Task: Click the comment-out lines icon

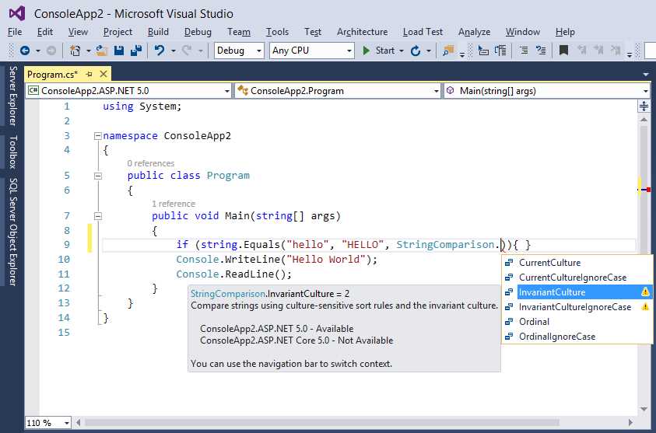Action: pyautogui.click(x=524, y=51)
